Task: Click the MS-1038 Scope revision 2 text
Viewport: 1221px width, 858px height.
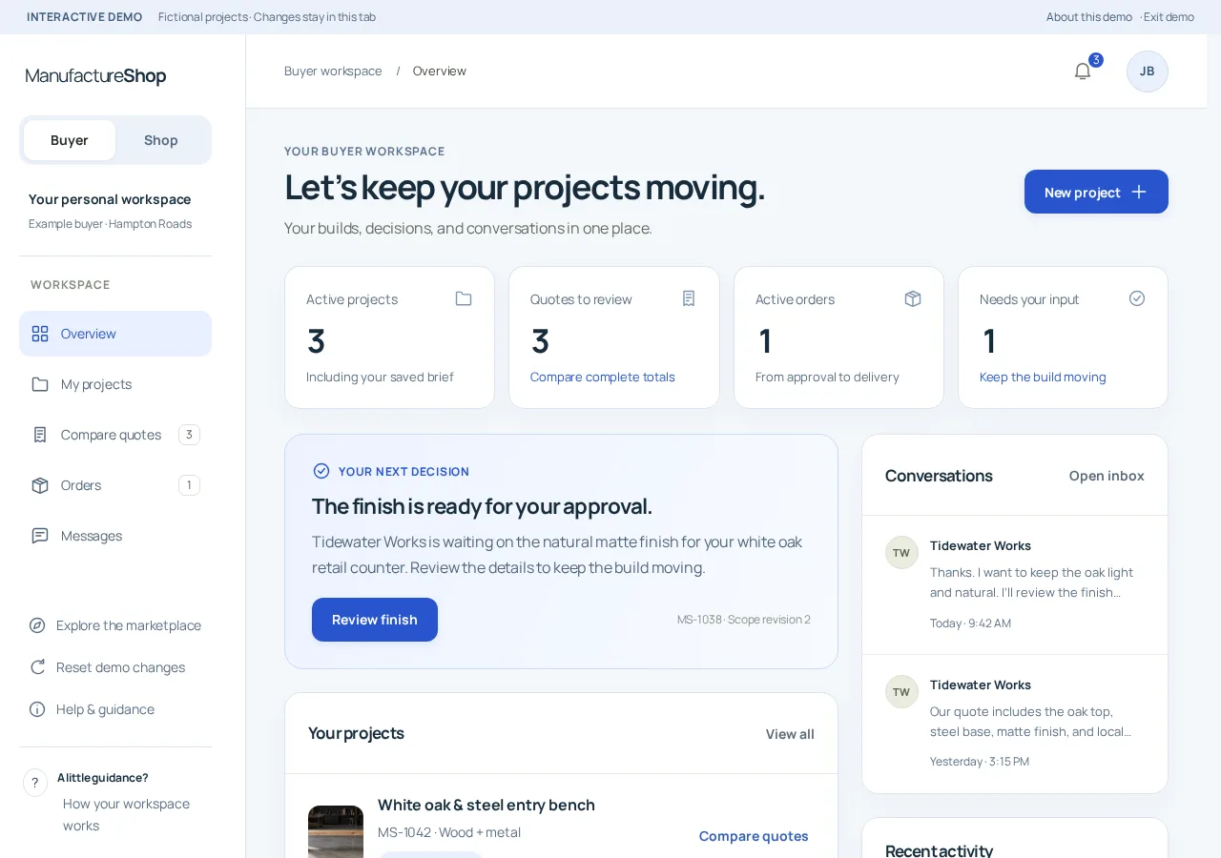Action: point(744,620)
